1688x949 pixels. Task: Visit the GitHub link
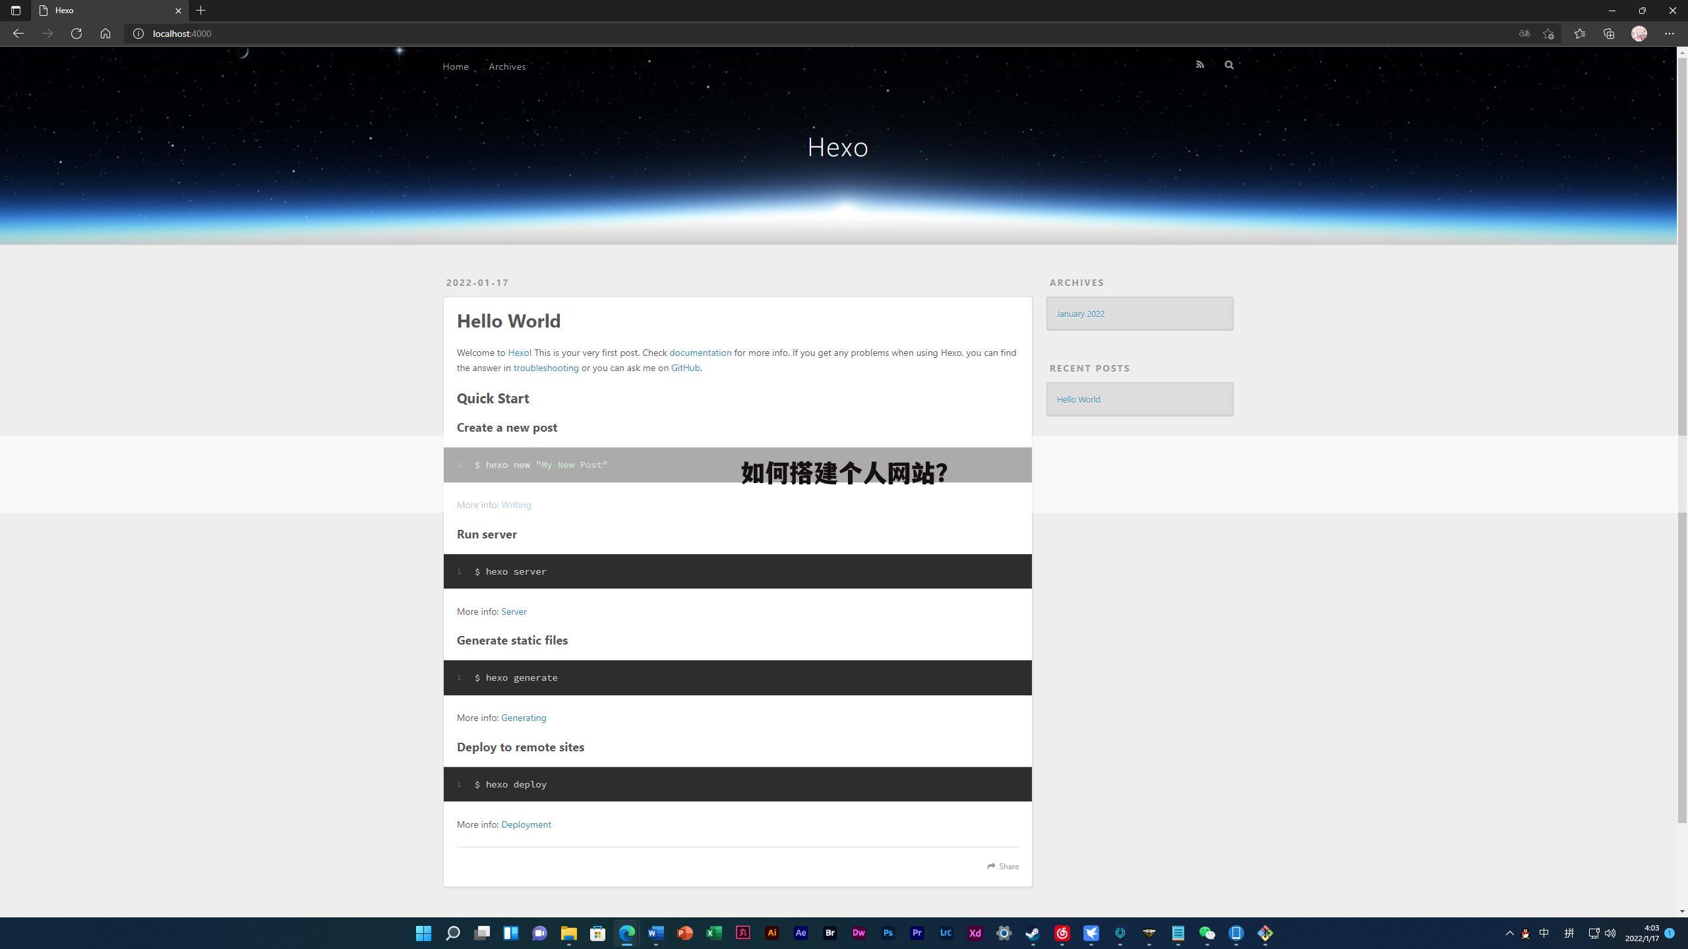click(685, 368)
